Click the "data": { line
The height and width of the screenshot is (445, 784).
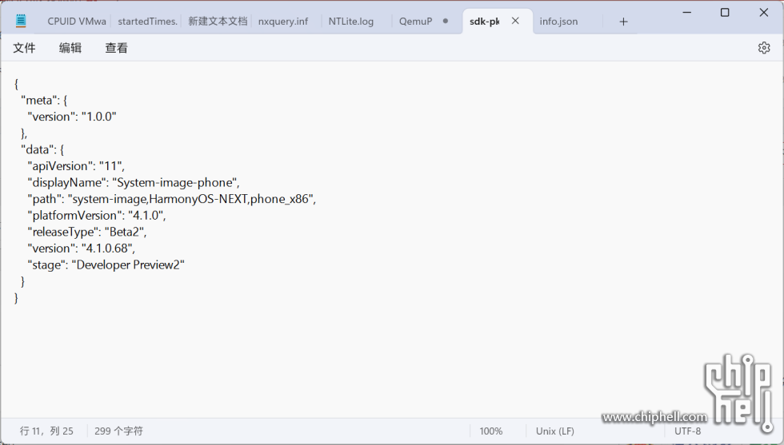tap(42, 150)
